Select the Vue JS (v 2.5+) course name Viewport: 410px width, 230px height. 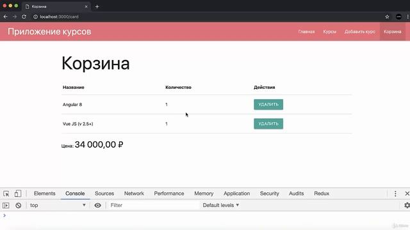(x=78, y=124)
